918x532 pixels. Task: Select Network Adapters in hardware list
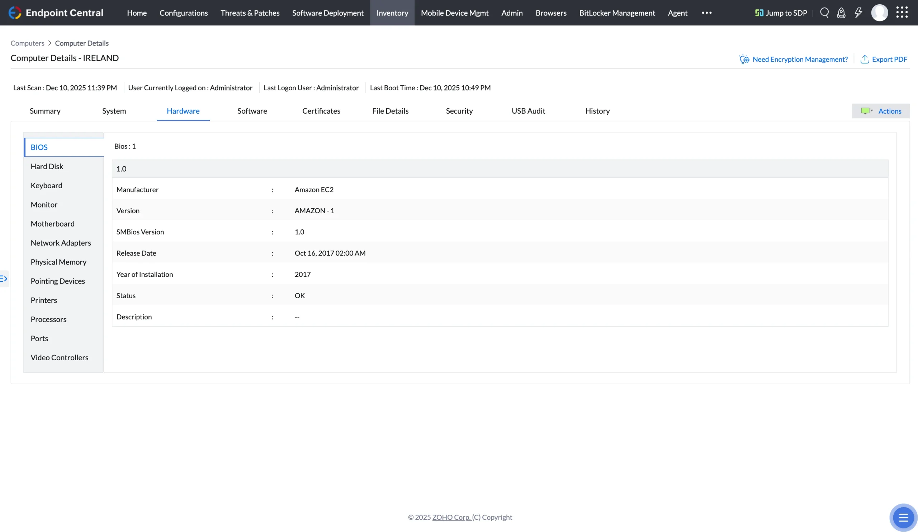coord(64,243)
